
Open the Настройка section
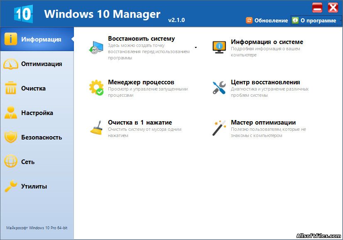coord(37,113)
